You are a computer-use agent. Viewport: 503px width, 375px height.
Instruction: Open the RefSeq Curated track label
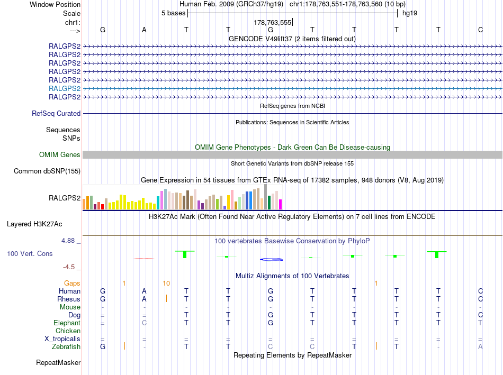(56, 114)
